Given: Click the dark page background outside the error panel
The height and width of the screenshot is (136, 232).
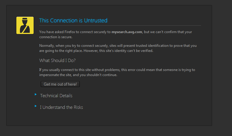Looking at the screenshot, I should (222, 67).
